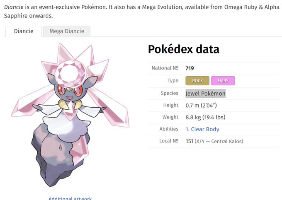Click the Diancie artwork image
Image resolution: width=282 pixels, height=200 pixels.
[x=70, y=115]
